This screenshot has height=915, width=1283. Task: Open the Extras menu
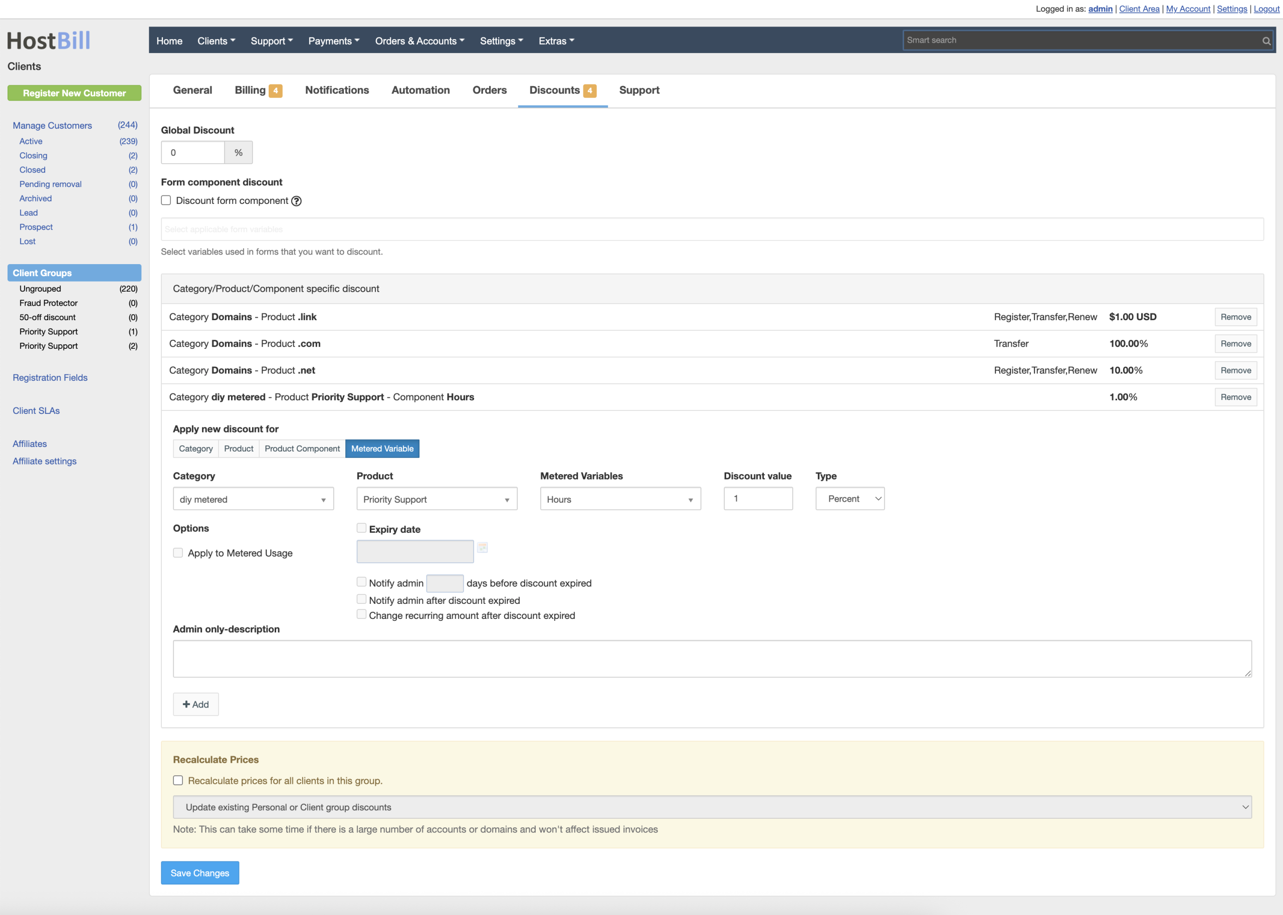(x=556, y=41)
